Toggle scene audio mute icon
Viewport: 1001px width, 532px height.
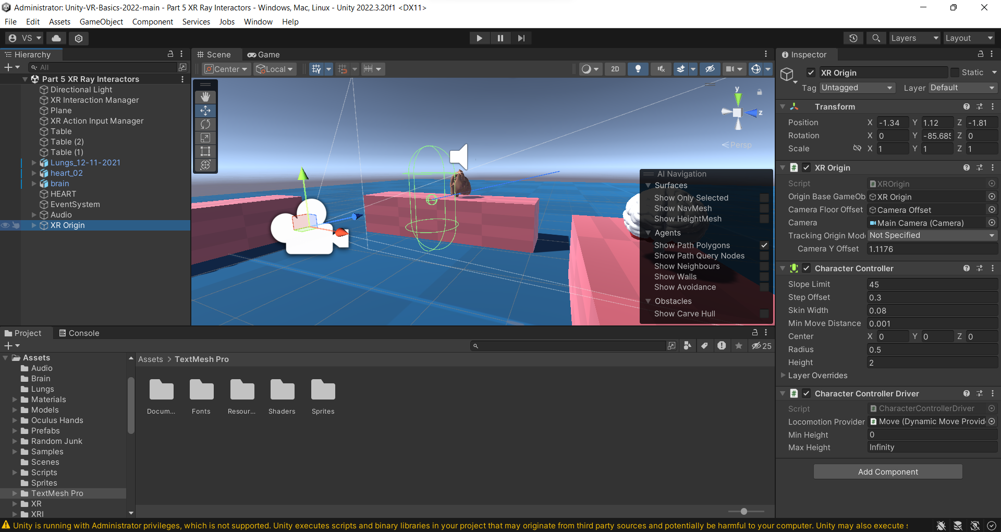(x=661, y=69)
